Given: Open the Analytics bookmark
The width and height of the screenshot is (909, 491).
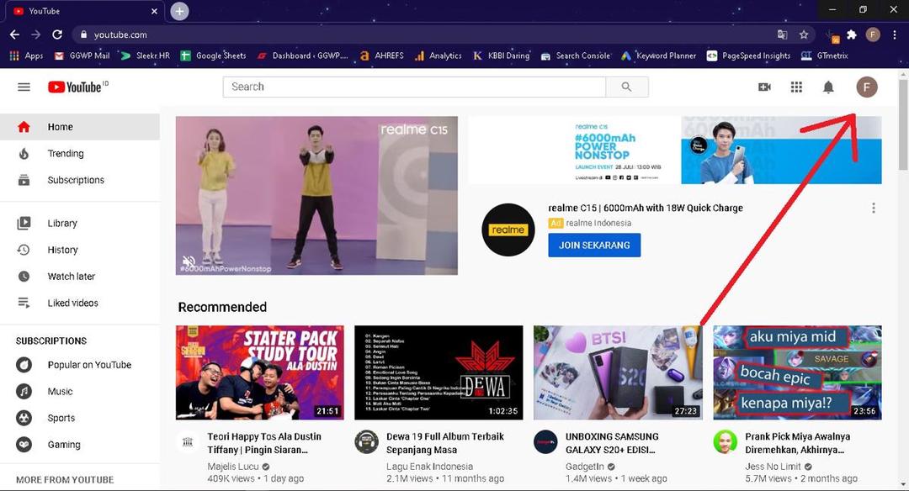Looking at the screenshot, I should (439, 55).
